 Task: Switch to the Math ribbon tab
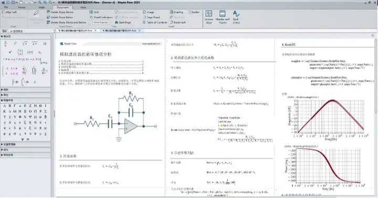pyautogui.click(x=41, y=7)
